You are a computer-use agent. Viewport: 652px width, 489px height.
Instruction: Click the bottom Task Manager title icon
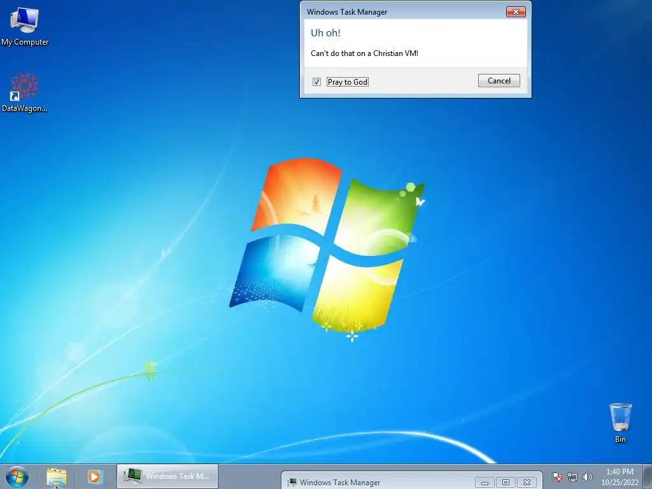[292, 483]
